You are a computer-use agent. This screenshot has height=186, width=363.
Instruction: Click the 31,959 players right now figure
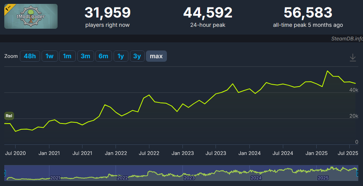(107, 13)
